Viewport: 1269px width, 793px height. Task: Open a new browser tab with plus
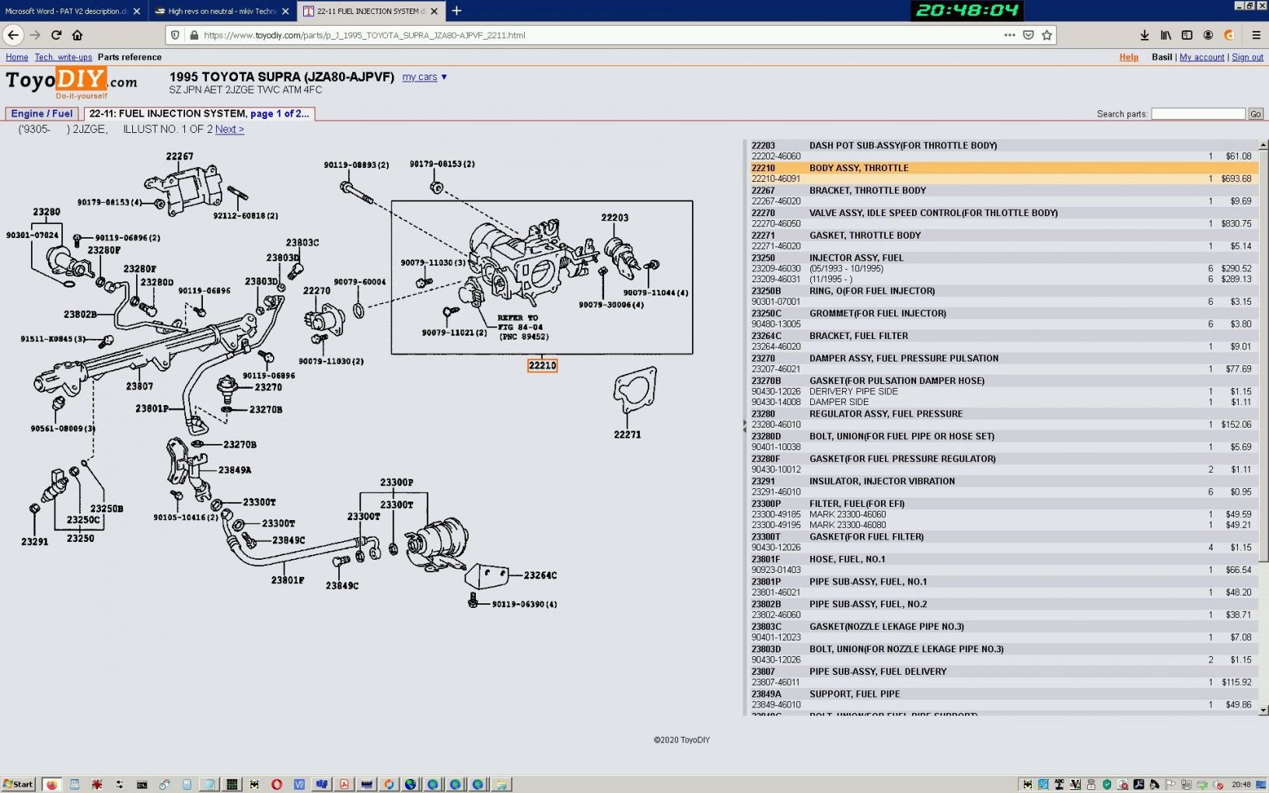coord(456,11)
